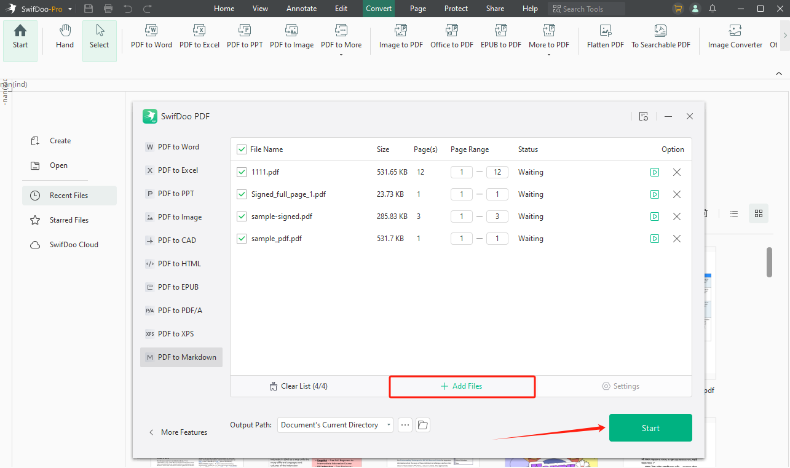Go back to More Features
Viewport: 790px width, 468px height.
[178, 432]
